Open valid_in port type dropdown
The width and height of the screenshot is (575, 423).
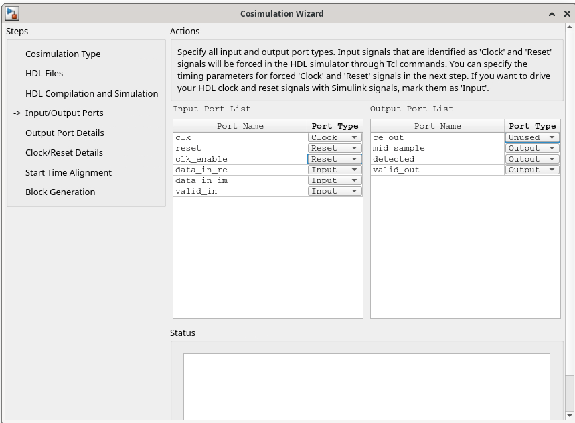(334, 191)
